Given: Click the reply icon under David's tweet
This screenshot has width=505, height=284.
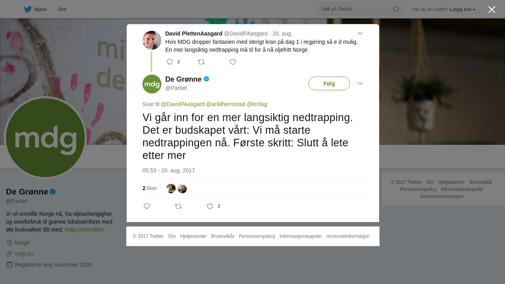Looking at the screenshot, I should 170,62.
